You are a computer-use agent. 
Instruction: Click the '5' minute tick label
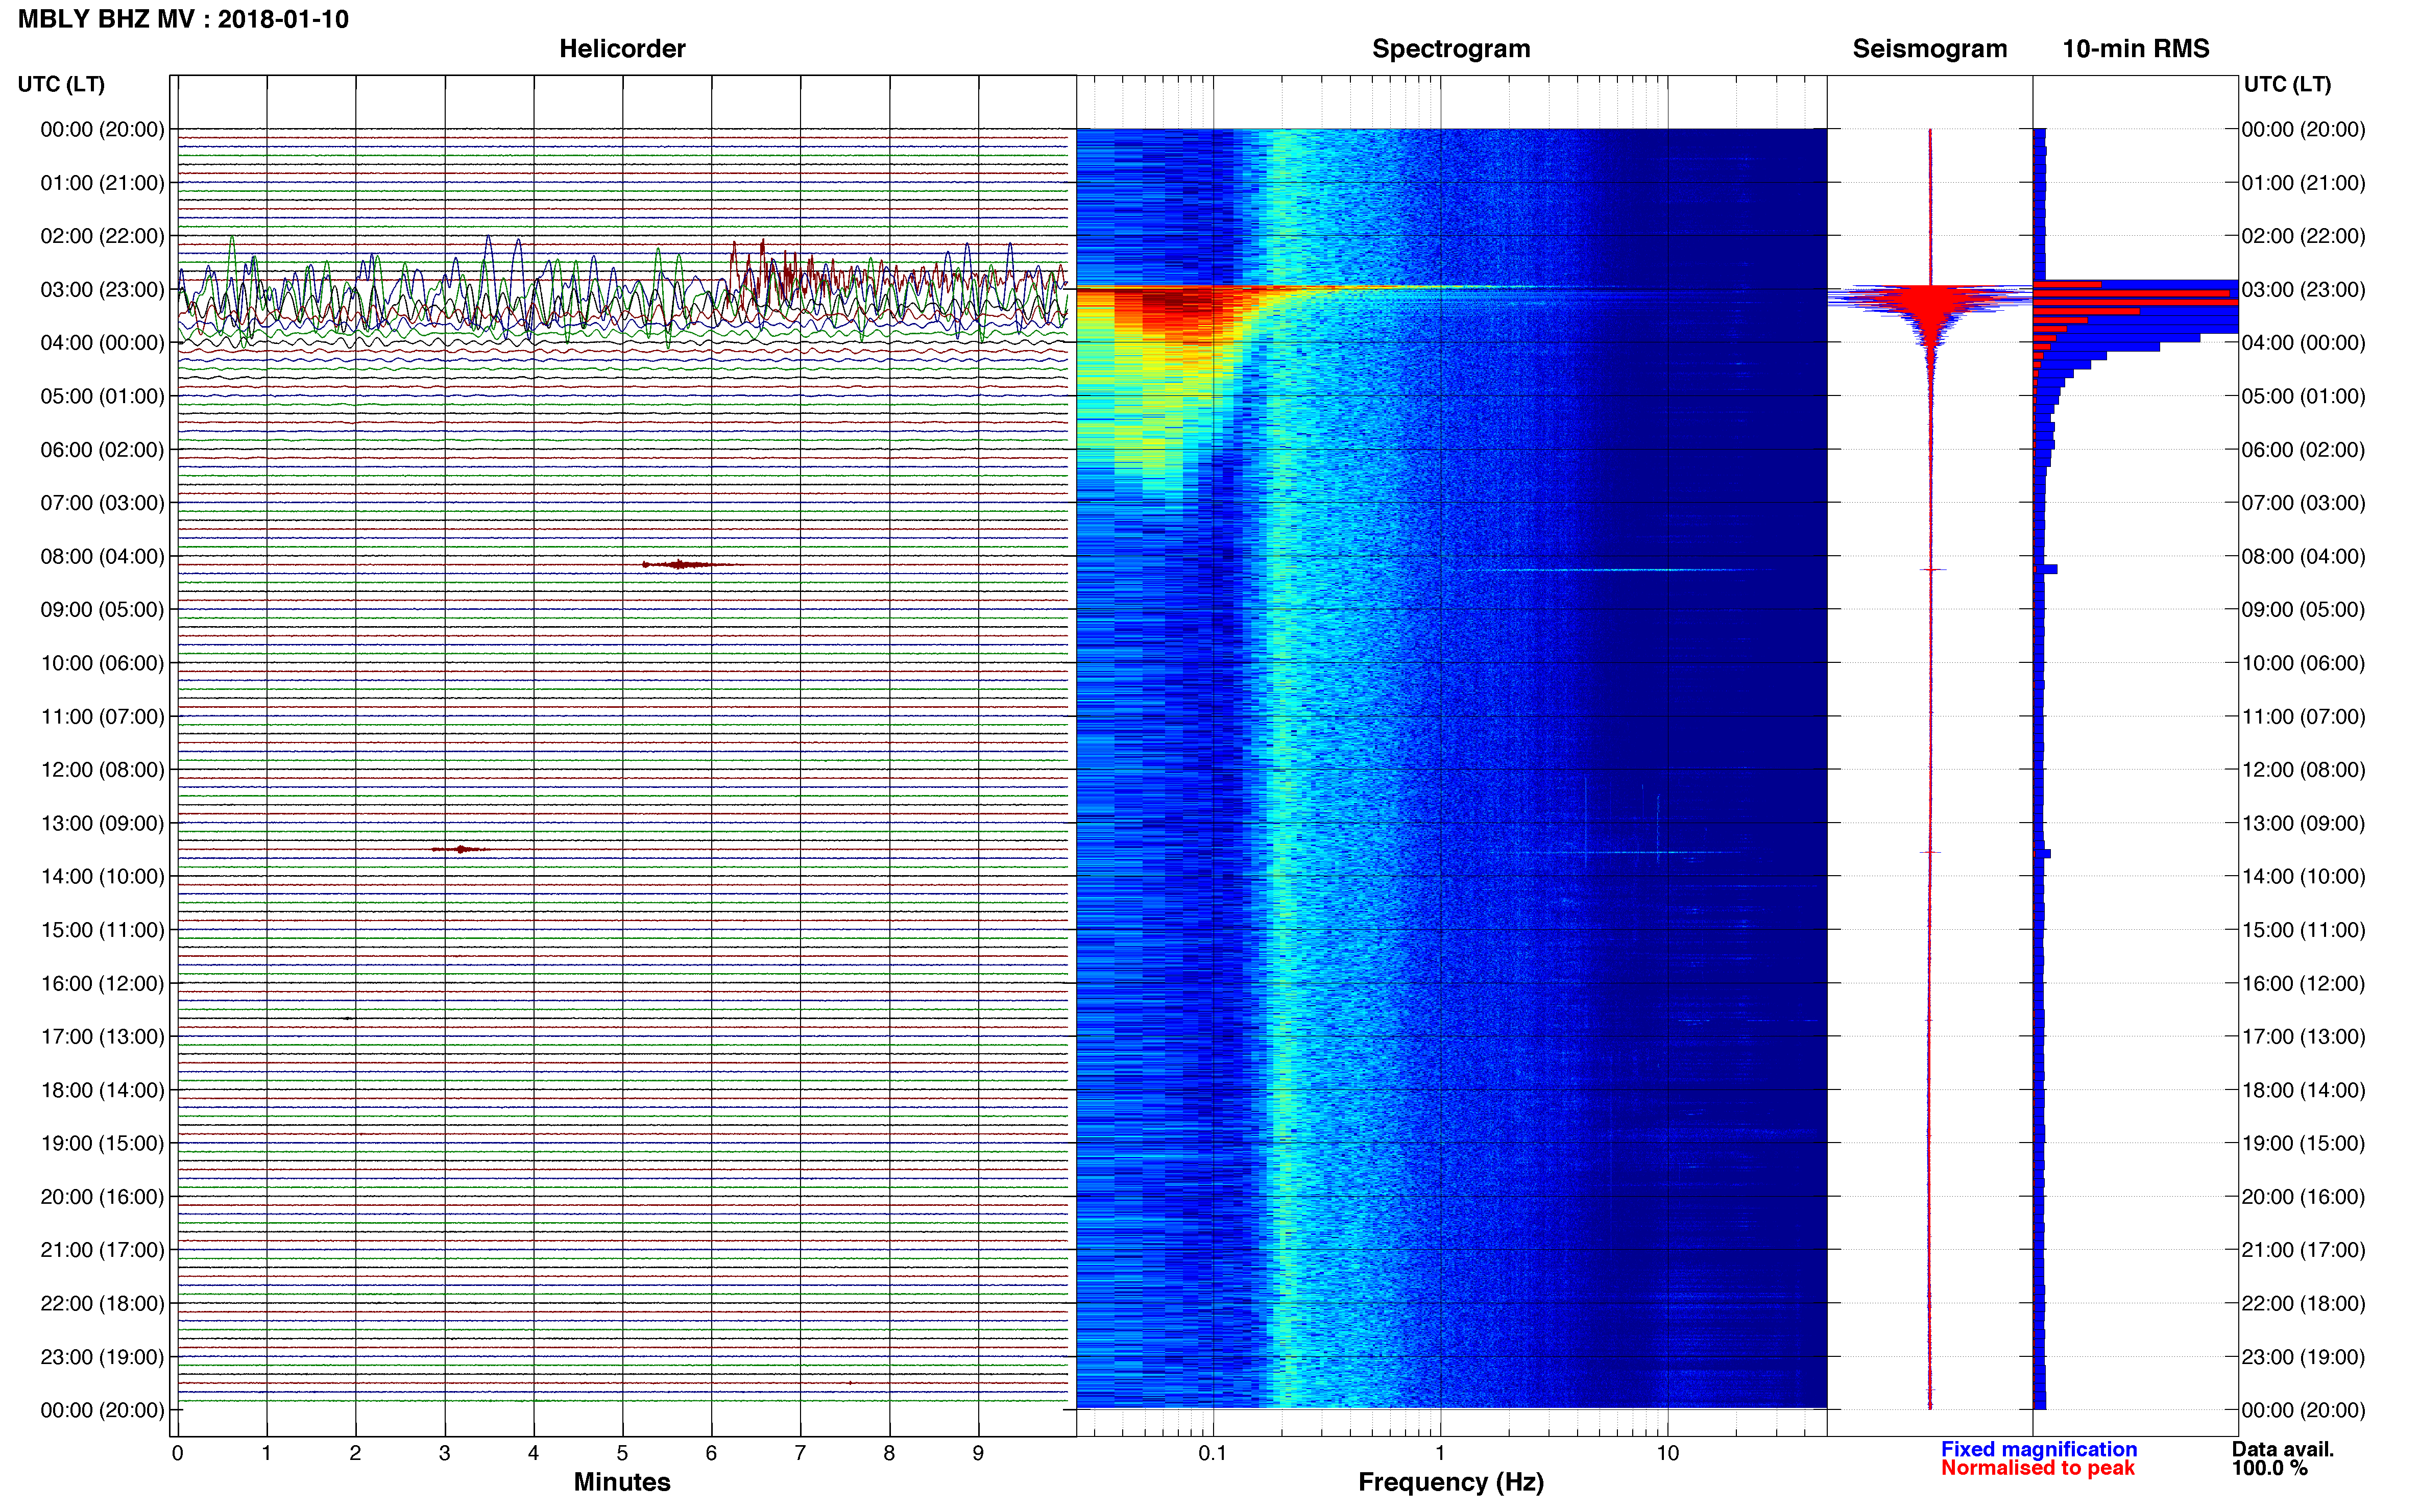pyautogui.click(x=622, y=1453)
